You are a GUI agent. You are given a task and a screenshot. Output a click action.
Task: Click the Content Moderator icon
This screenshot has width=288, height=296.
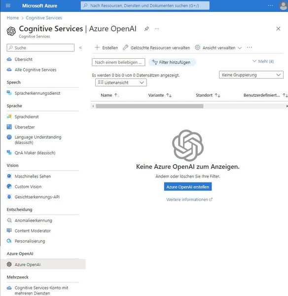pos(9,230)
